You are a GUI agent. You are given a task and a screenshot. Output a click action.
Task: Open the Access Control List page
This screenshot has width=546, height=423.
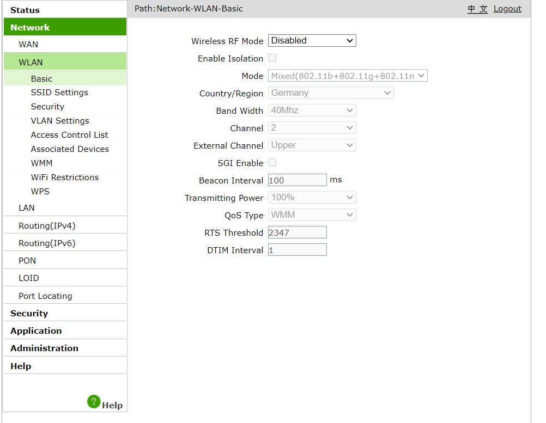(69, 135)
